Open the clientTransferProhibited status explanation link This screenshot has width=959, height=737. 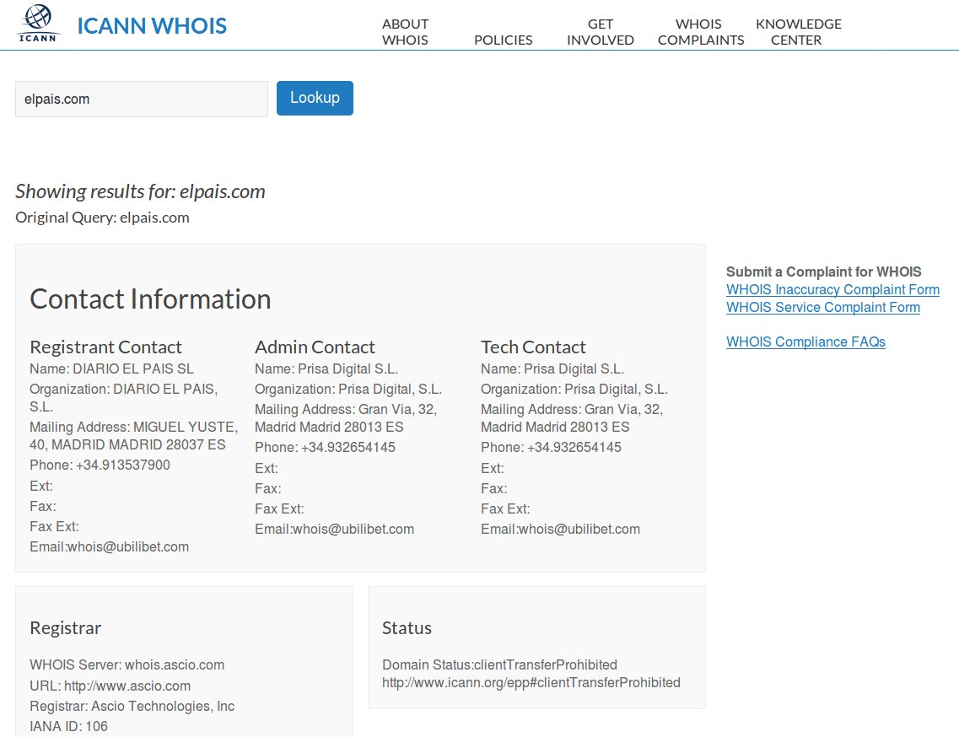click(531, 682)
